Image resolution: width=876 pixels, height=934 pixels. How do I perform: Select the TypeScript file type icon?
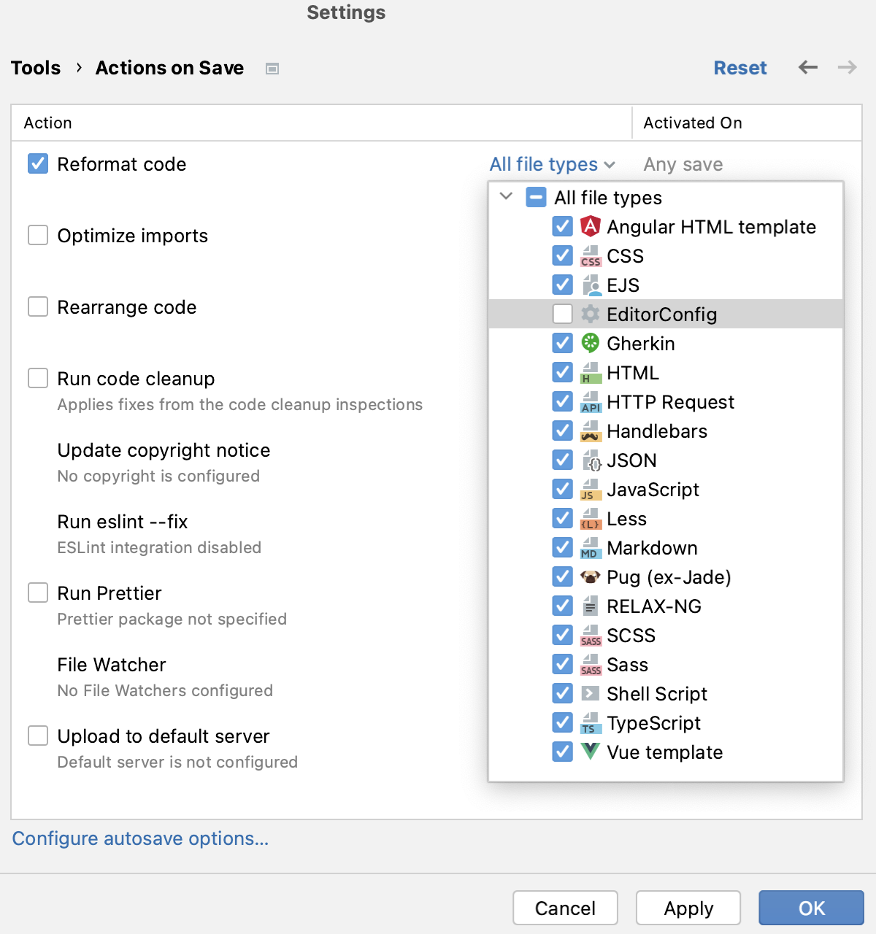click(590, 722)
